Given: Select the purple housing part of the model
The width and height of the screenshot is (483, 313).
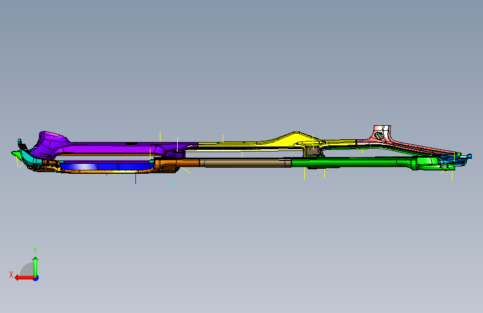Looking at the screenshot, I should pos(114,149).
